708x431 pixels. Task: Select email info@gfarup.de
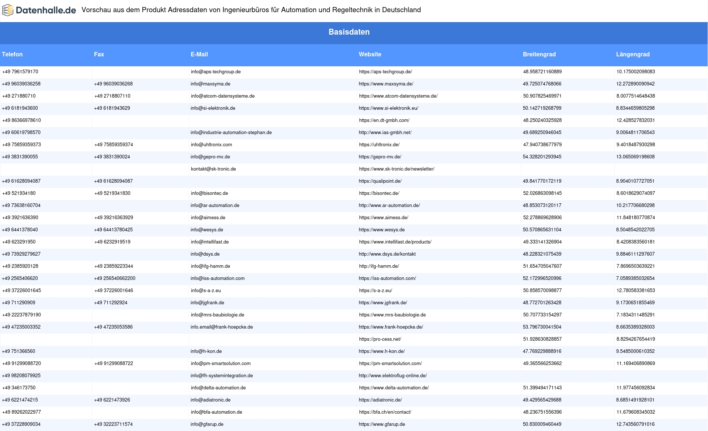tap(207, 424)
